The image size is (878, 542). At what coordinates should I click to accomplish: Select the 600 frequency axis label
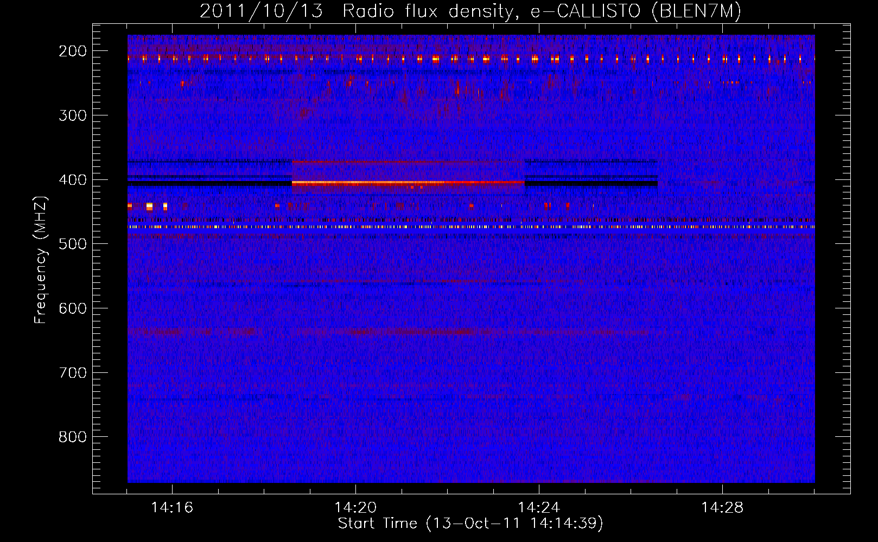pyautogui.click(x=73, y=308)
